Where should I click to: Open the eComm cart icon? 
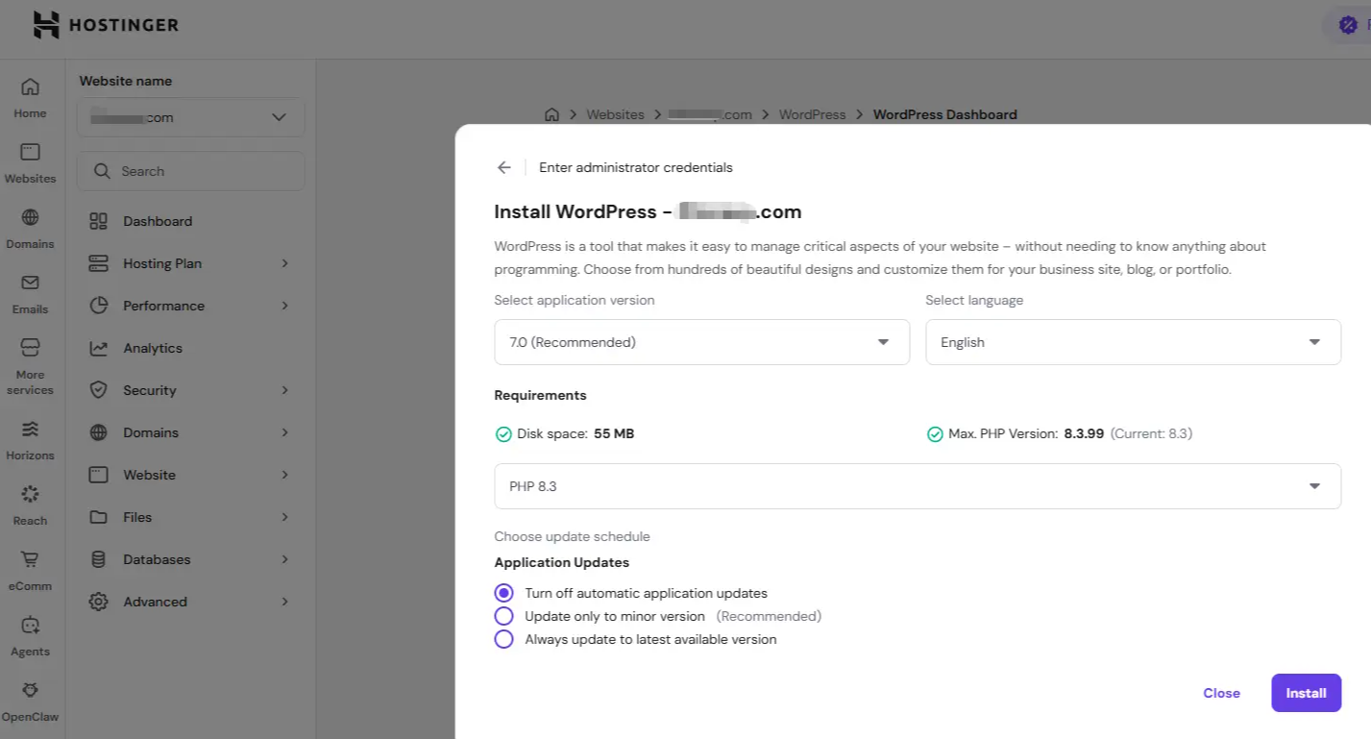[30, 559]
